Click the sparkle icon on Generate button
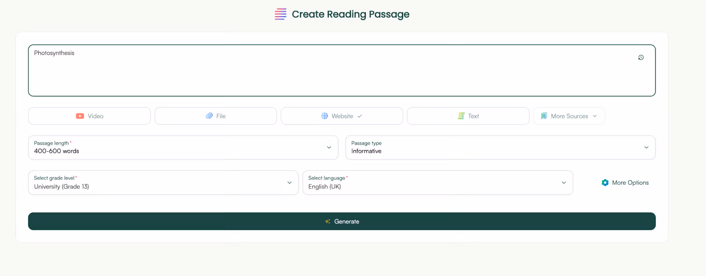This screenshot has width=706, height=276. 328,221
